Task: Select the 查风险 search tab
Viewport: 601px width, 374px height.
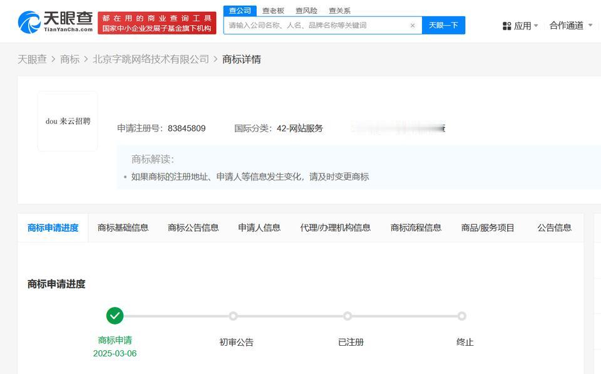Action: 306,11
